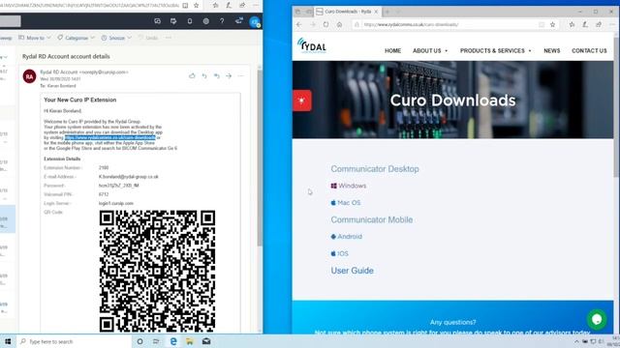Click sender avatar RA in email

30,76
